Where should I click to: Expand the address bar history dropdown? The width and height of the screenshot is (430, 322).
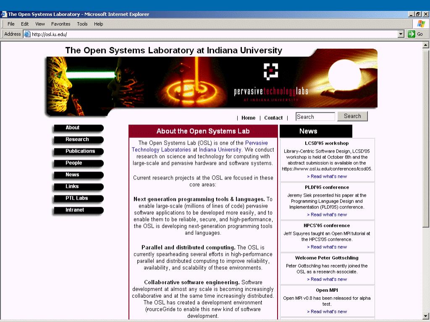[401, 34]
